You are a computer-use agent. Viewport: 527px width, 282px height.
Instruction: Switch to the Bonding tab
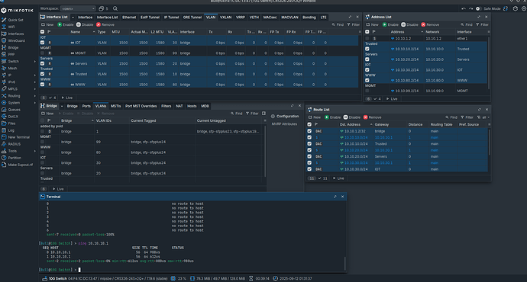(309, 17)
